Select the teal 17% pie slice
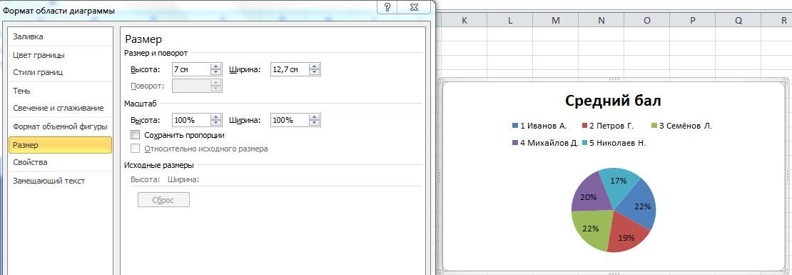This screenshot has height=275, width=792. coord(618,181)
